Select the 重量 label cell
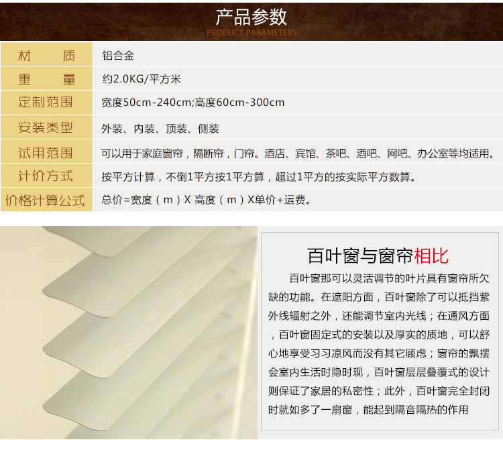 tap(46, 79)
